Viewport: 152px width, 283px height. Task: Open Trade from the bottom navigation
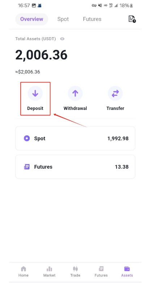tap(75, 271)
